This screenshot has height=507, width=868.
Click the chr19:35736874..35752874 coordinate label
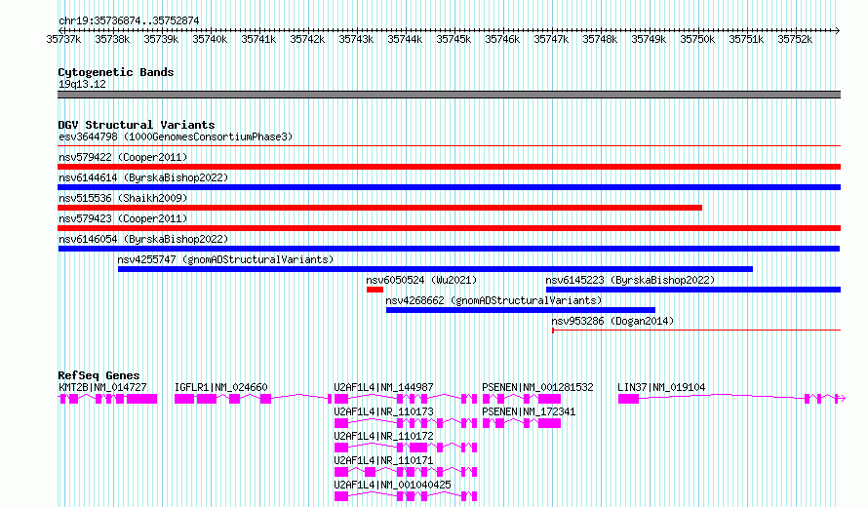pos(129,20)
